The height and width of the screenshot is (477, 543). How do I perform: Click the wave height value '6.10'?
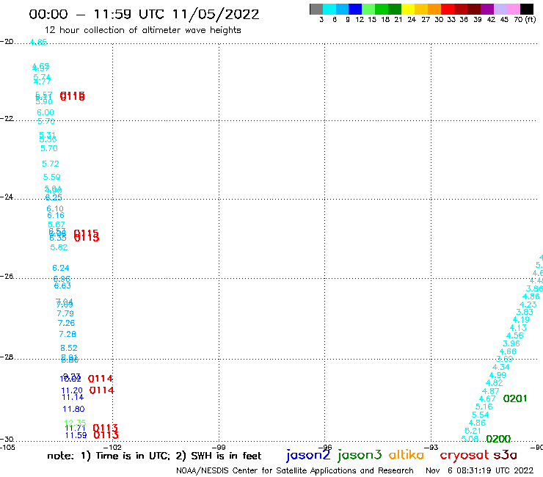55,208
